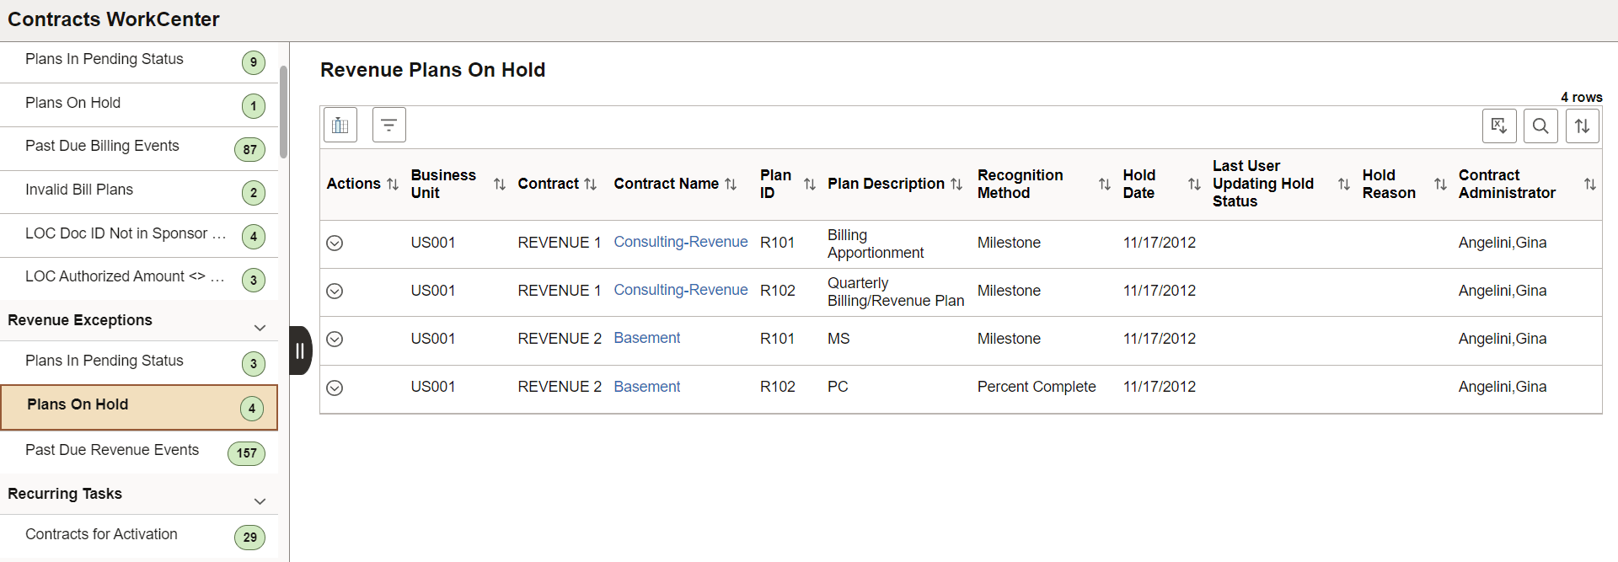1618x562 pixels.
Task: Sort by Contract Name column arrows
Action: [731, 185]
